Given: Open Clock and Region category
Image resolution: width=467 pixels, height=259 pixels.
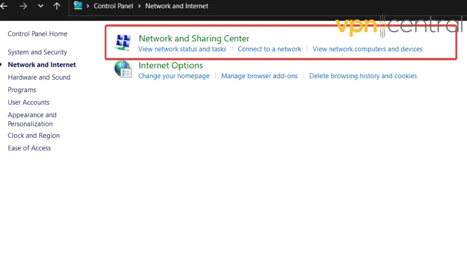Looking at the screenshot, I should 34,136.
